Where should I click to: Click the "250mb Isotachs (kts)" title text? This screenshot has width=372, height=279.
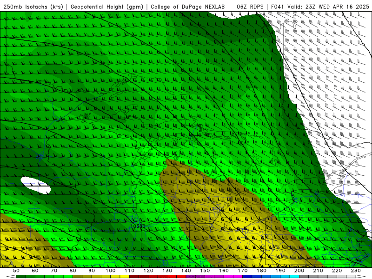coord(33,7)
